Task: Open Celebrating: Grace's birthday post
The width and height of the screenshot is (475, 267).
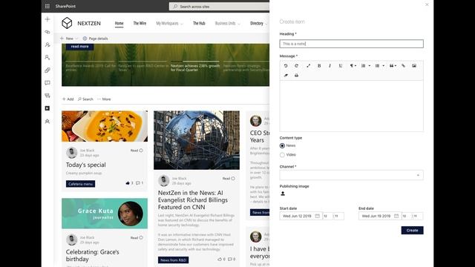Action: [92, 255]
